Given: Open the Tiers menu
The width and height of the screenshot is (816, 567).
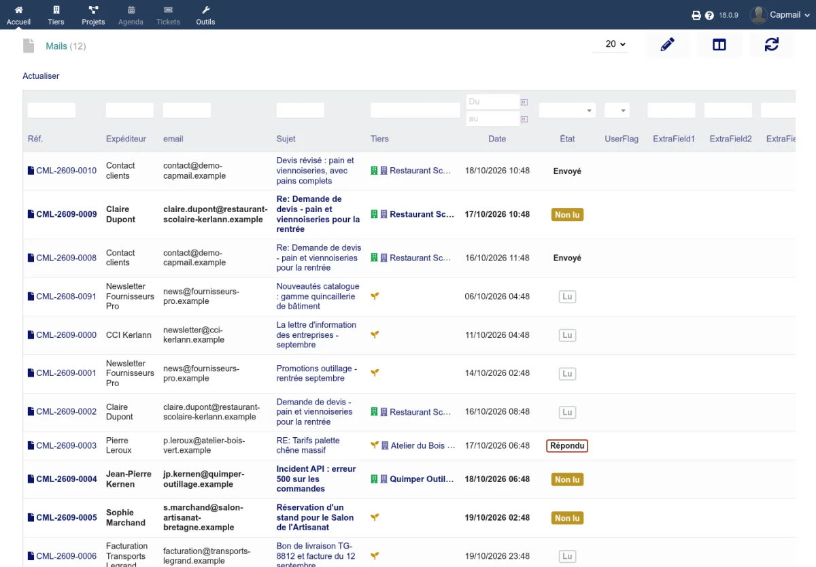Looking at the screenshot, I should pos(56,15).
